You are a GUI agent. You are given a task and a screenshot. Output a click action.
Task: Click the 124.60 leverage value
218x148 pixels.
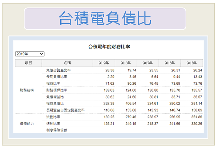click(131, 90)
